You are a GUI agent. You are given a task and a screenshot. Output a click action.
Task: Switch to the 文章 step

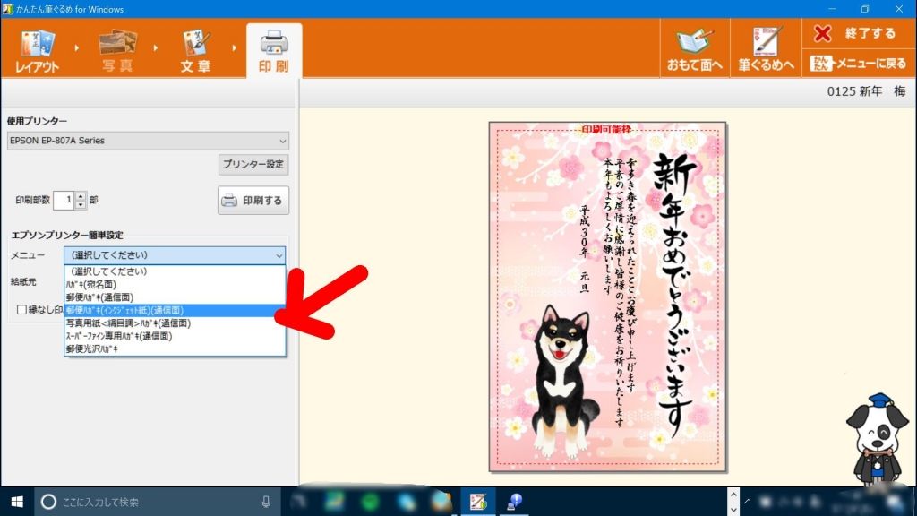click(196, 51)
